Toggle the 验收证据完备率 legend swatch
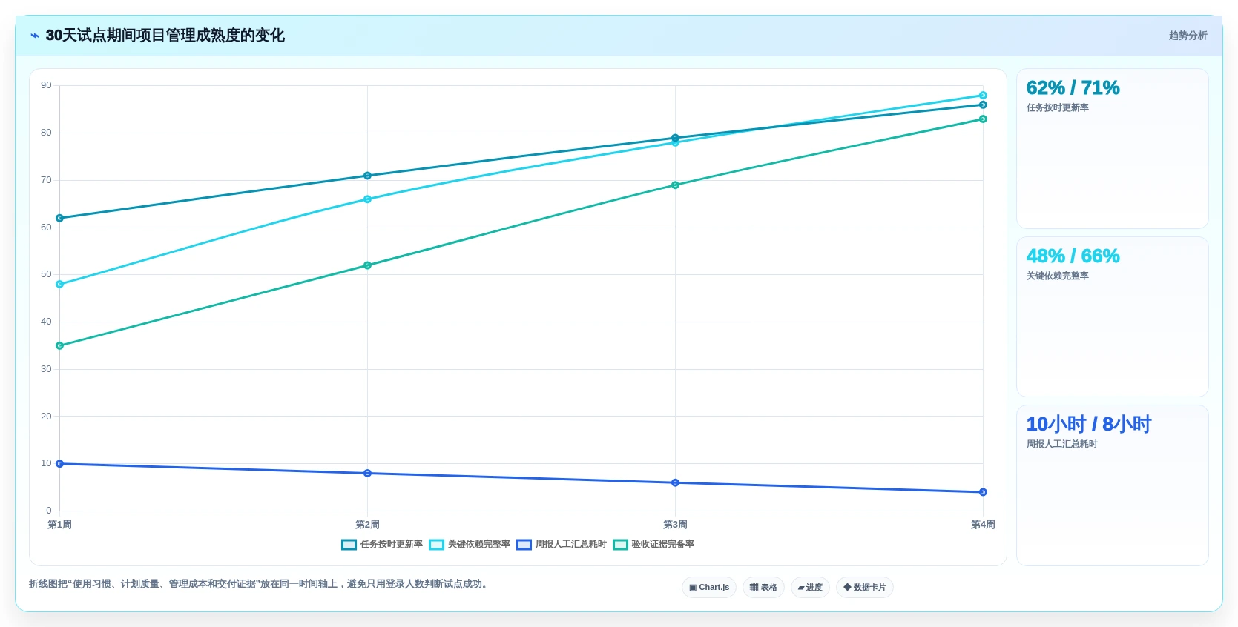Image resolution: width=1238 pixels, height=627 pixels. (620, 545)
